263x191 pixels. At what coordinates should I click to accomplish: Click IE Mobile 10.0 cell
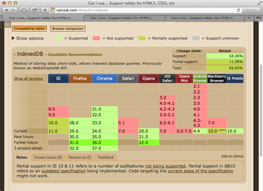235,131
